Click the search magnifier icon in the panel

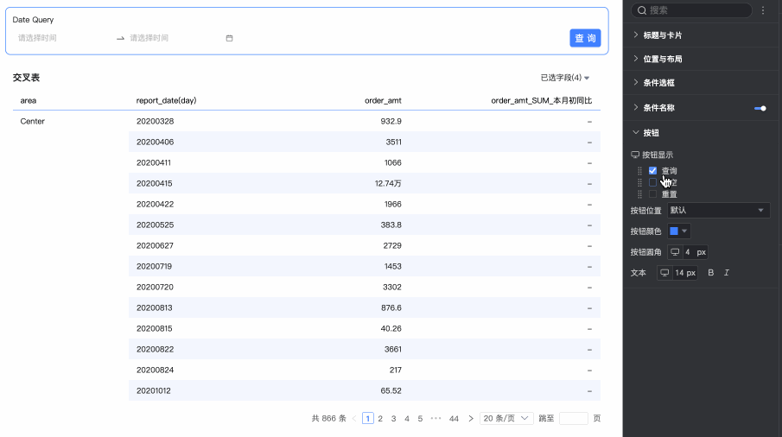pos(642,10)
